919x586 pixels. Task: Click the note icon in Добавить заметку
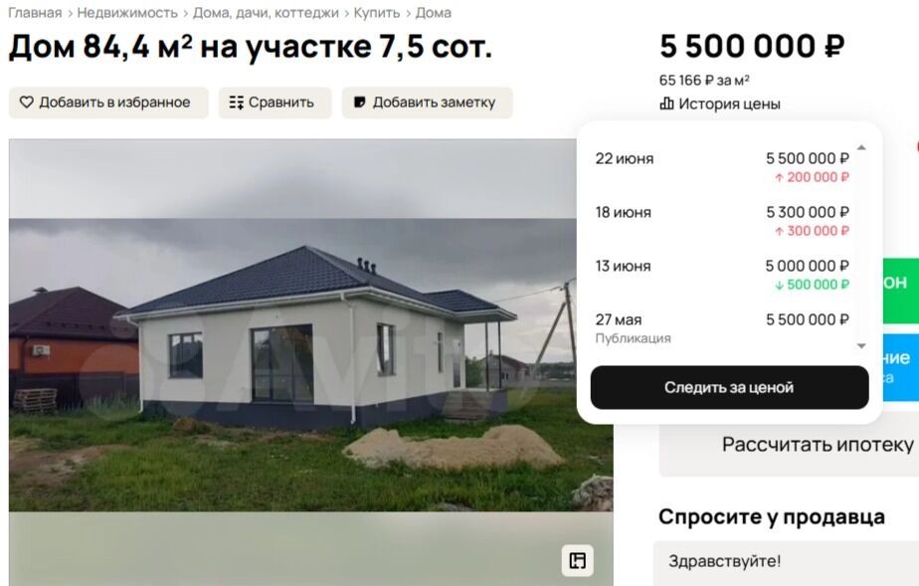tap(360, 102)
